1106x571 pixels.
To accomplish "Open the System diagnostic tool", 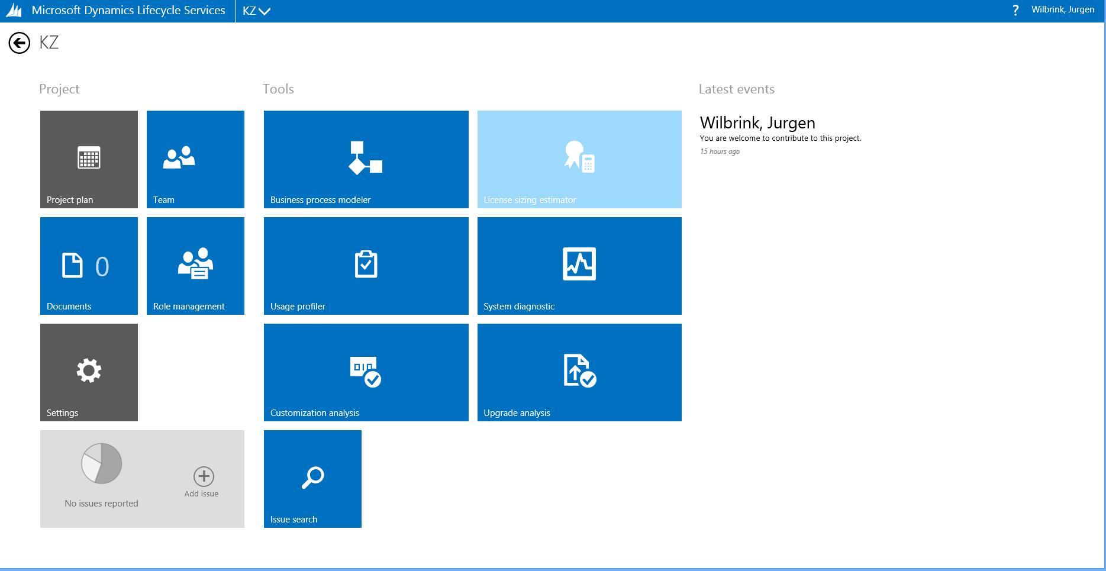I will tap(579, 266).
